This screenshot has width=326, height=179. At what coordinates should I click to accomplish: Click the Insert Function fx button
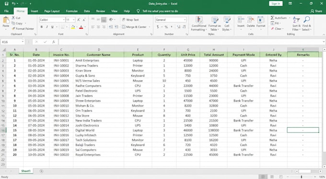click(x=53, y=42)
